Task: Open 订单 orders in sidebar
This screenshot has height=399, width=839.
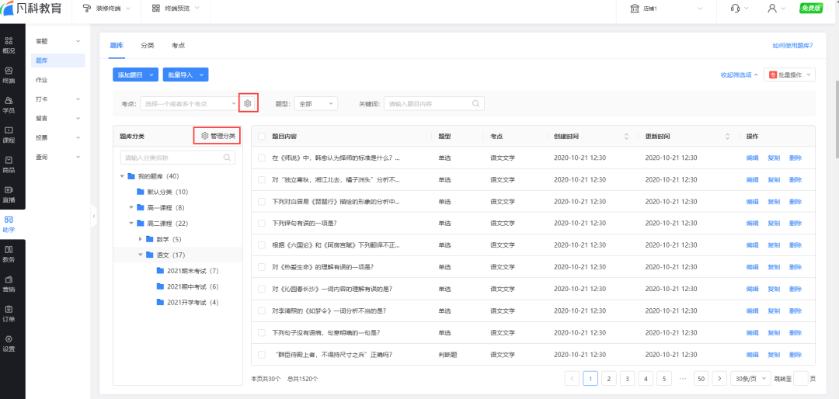Action: pyautogui.click(x=9, y=314)
